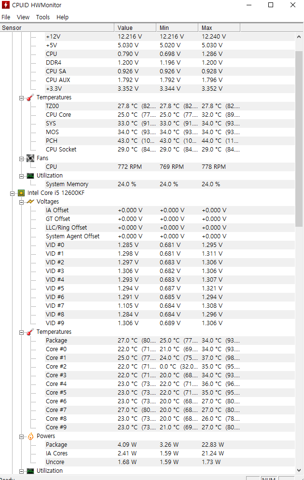Click the Value column header
Screen dimensions: 304x480
[x=135, y=27]
